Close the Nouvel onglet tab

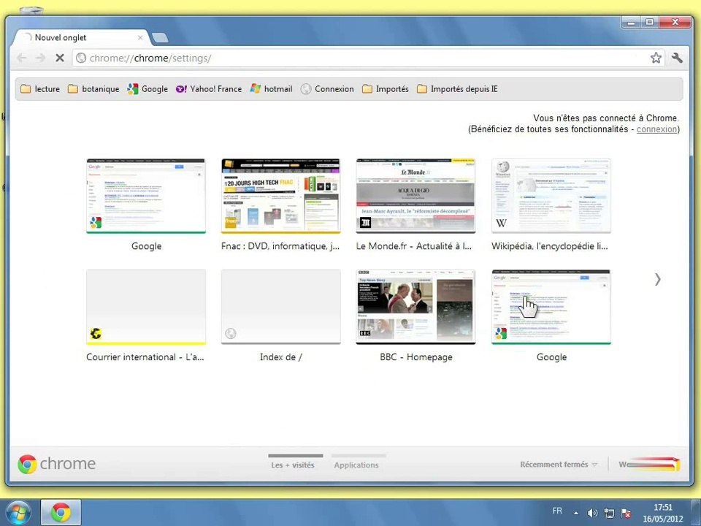(x=140, y=37)
